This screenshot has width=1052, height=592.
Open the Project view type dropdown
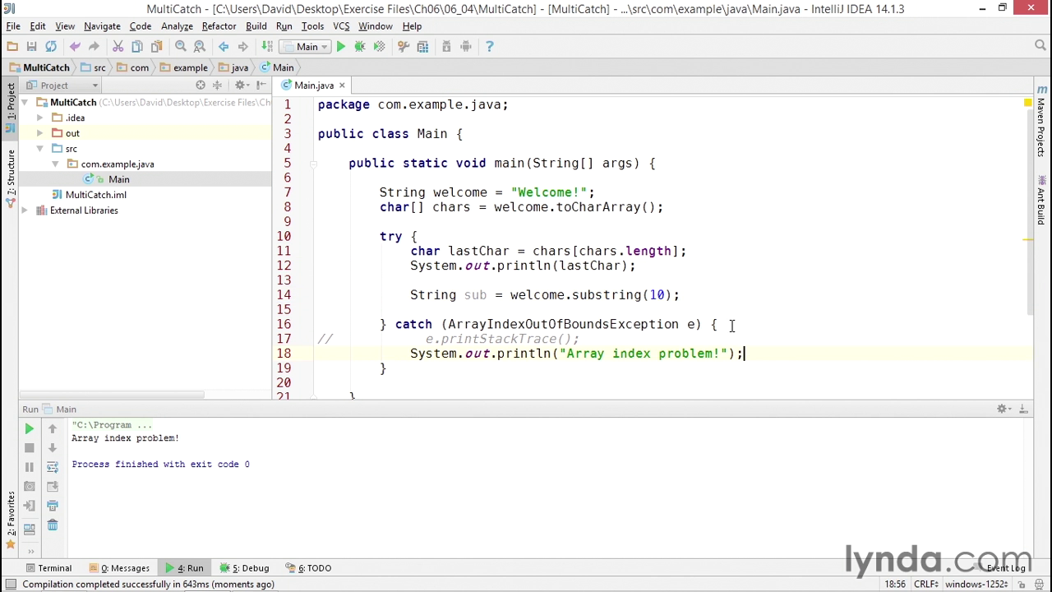point(62,86)
